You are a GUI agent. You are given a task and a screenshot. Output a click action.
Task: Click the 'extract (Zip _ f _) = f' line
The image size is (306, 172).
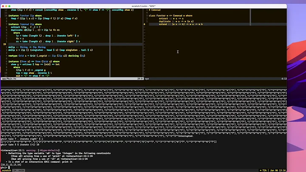click(x=26, y=27)
